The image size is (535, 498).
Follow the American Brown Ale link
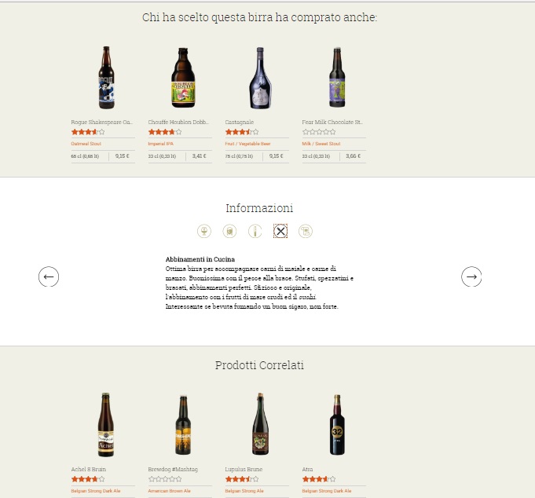[x=169, y=491]
